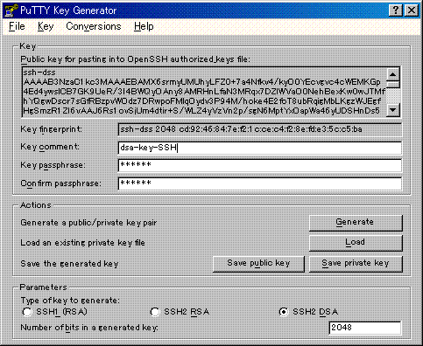
Task: Click the public key scrollbar up arrow
Action: pyautogui.click(x=393, y=74)
